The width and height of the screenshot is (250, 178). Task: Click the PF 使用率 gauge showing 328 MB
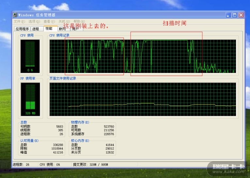[30, 99]
